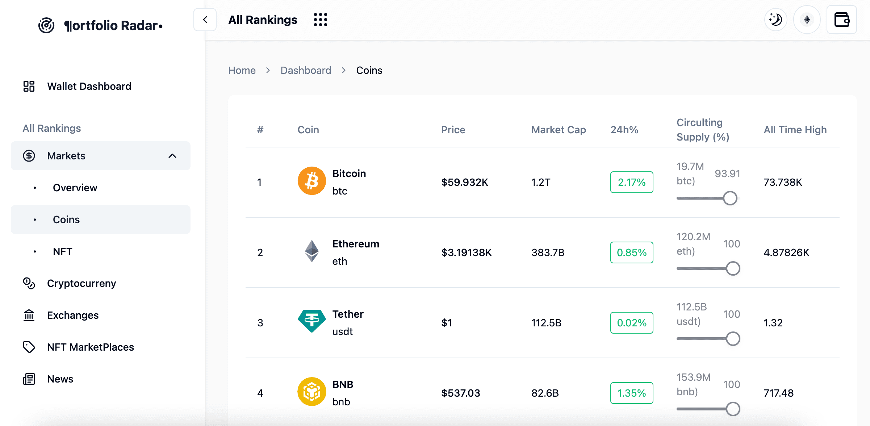Follow the Dashboard breadcrumb link

pos(306,70)
